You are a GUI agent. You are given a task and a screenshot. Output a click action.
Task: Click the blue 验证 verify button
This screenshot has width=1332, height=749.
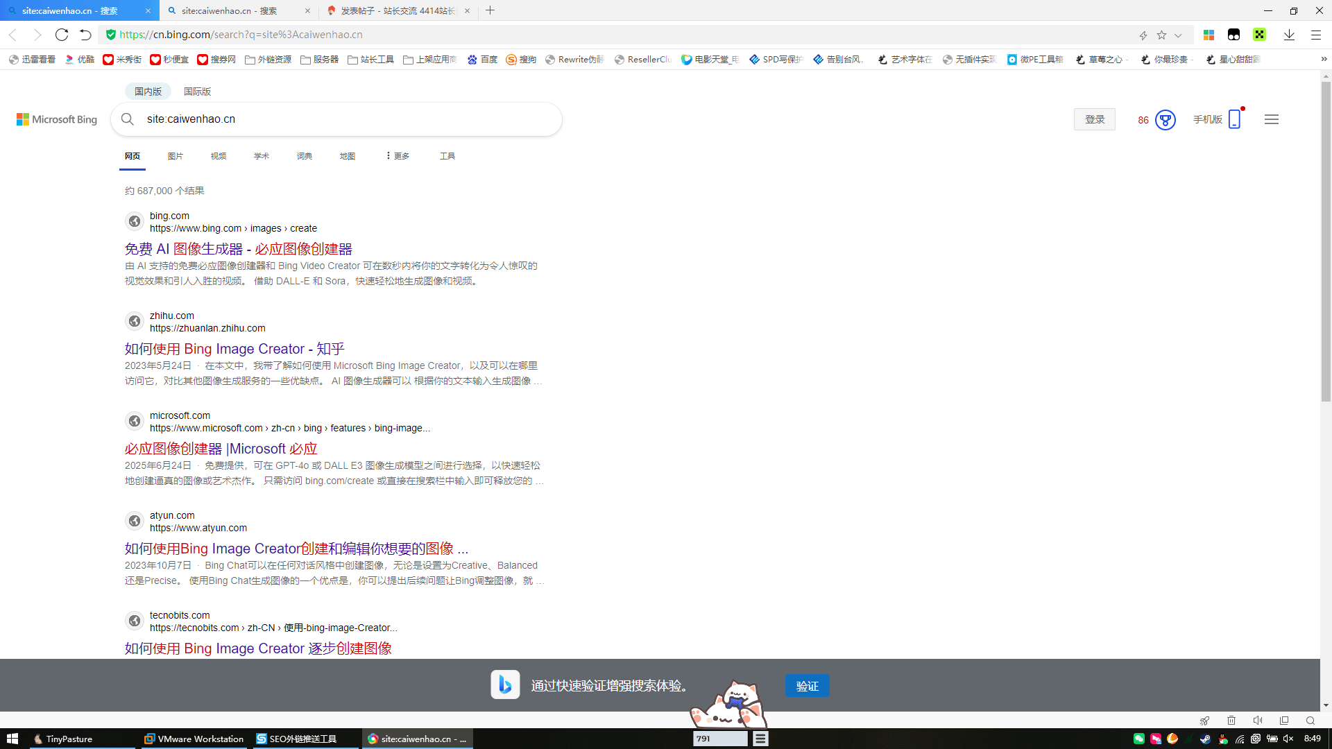807,686
